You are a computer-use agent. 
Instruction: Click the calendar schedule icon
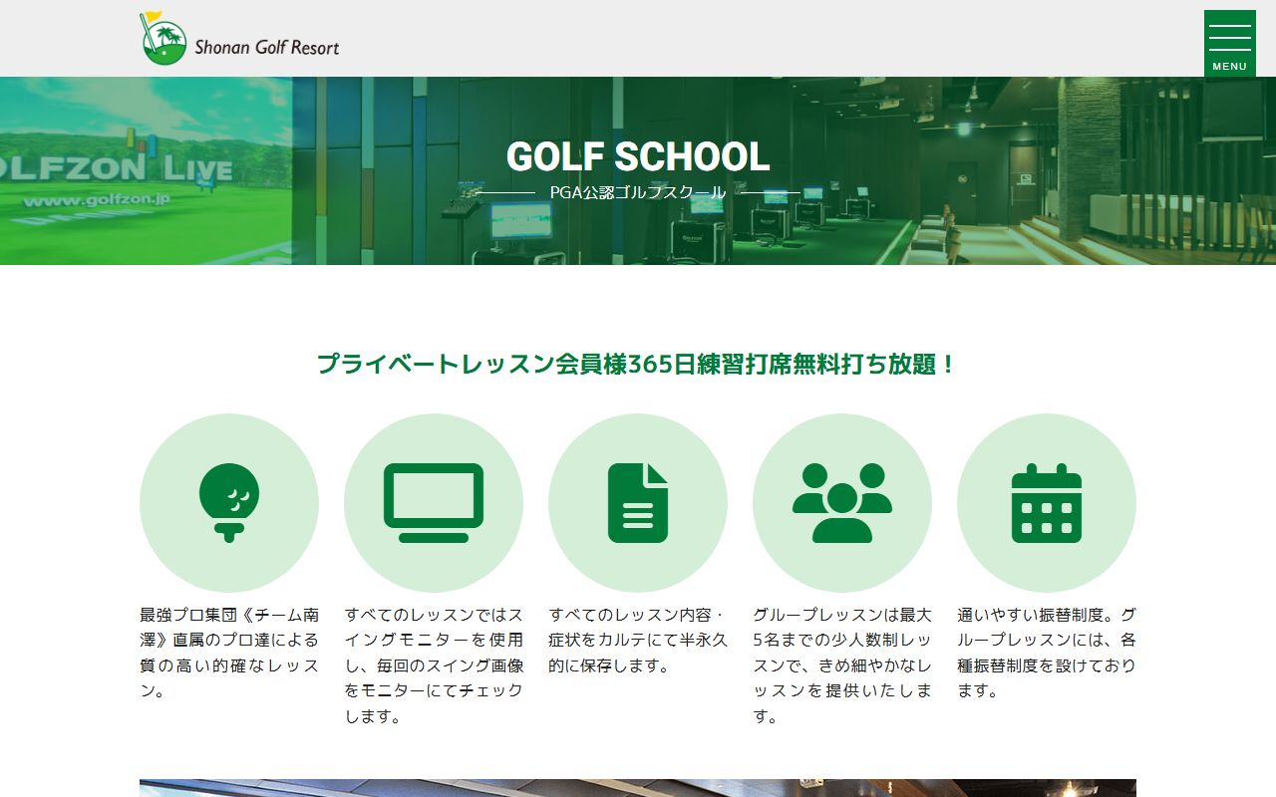1047,503
